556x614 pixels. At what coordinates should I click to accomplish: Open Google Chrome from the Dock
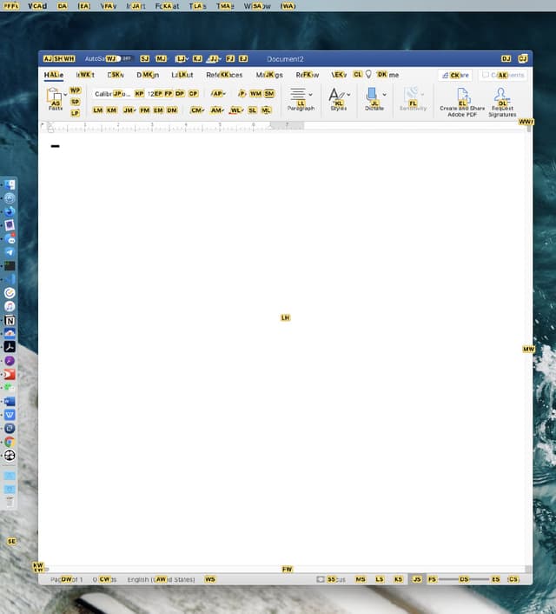[10, 442]
